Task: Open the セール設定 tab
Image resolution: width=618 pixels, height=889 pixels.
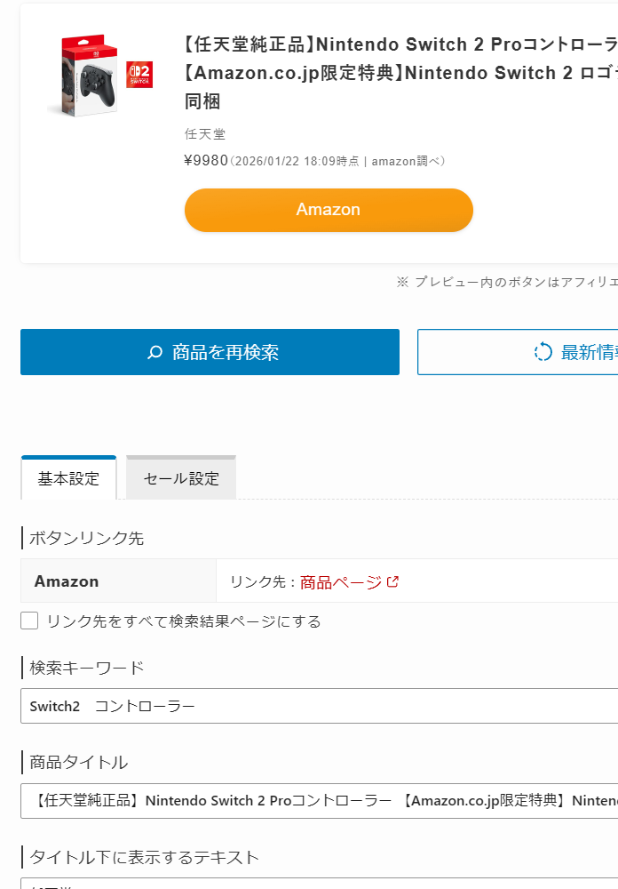Action: (181, 478)
